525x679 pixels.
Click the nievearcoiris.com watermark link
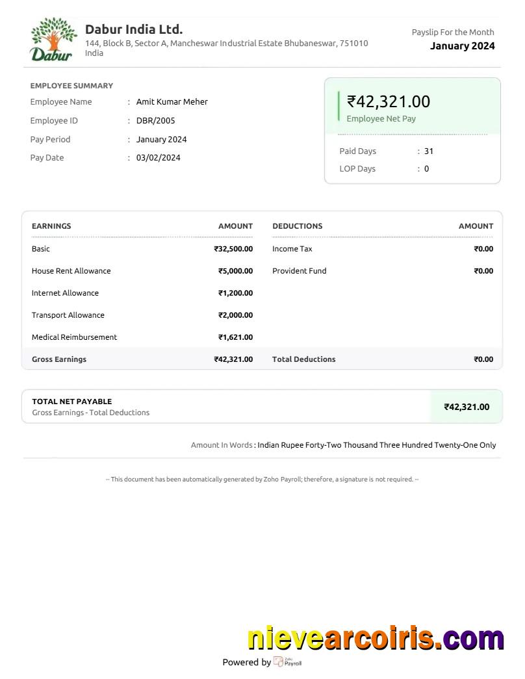(376, 639)
